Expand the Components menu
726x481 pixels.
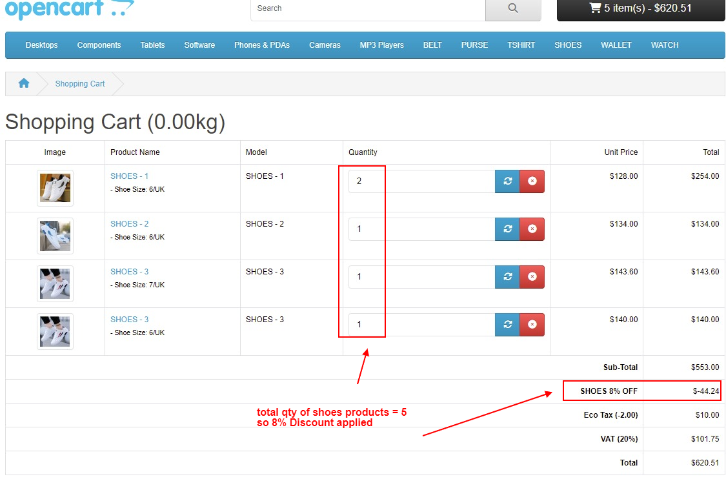(99, 45)
